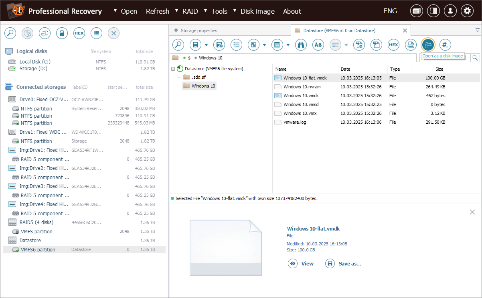Close the Datastore tab
The image size is (482, 298).
[405, 31]
